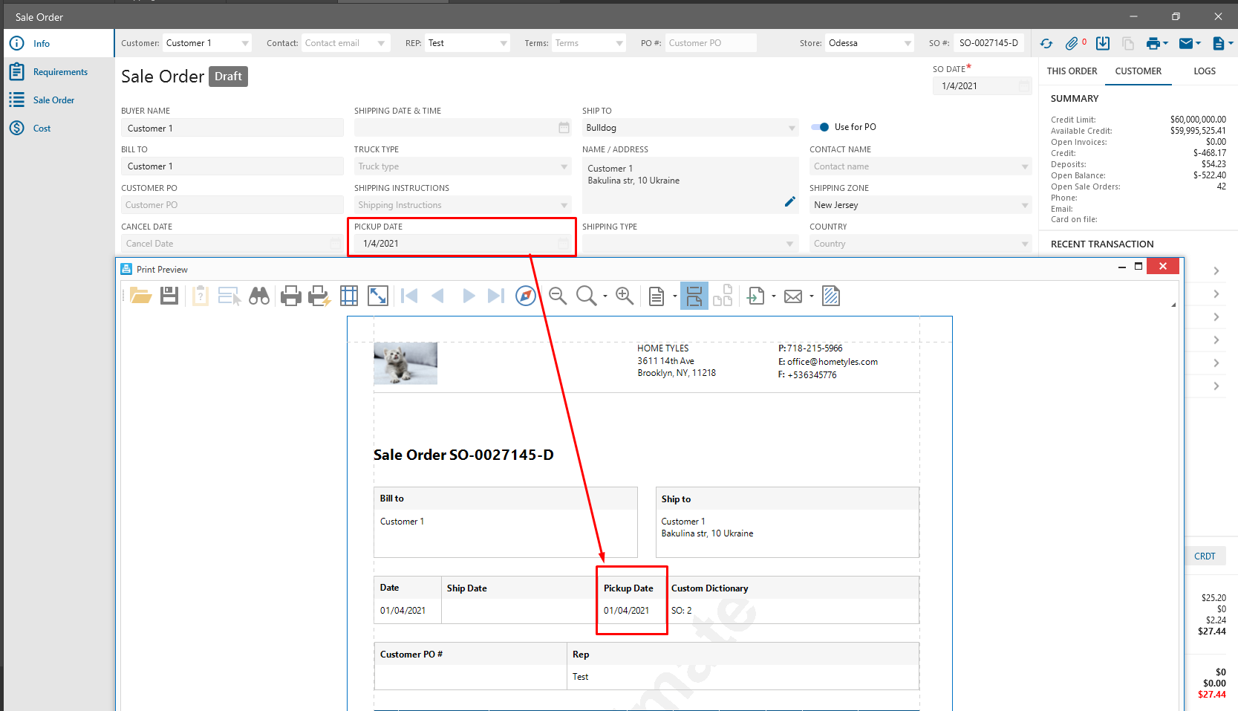The width and height of the screenshot is (1238, 711).
Task: Open attachments via the paperclip icon
Action: point(1072,44)
